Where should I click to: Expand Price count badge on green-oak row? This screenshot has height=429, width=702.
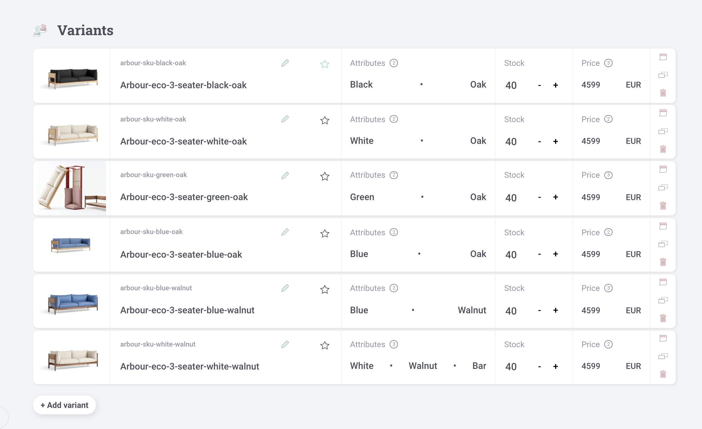[608, 175]
